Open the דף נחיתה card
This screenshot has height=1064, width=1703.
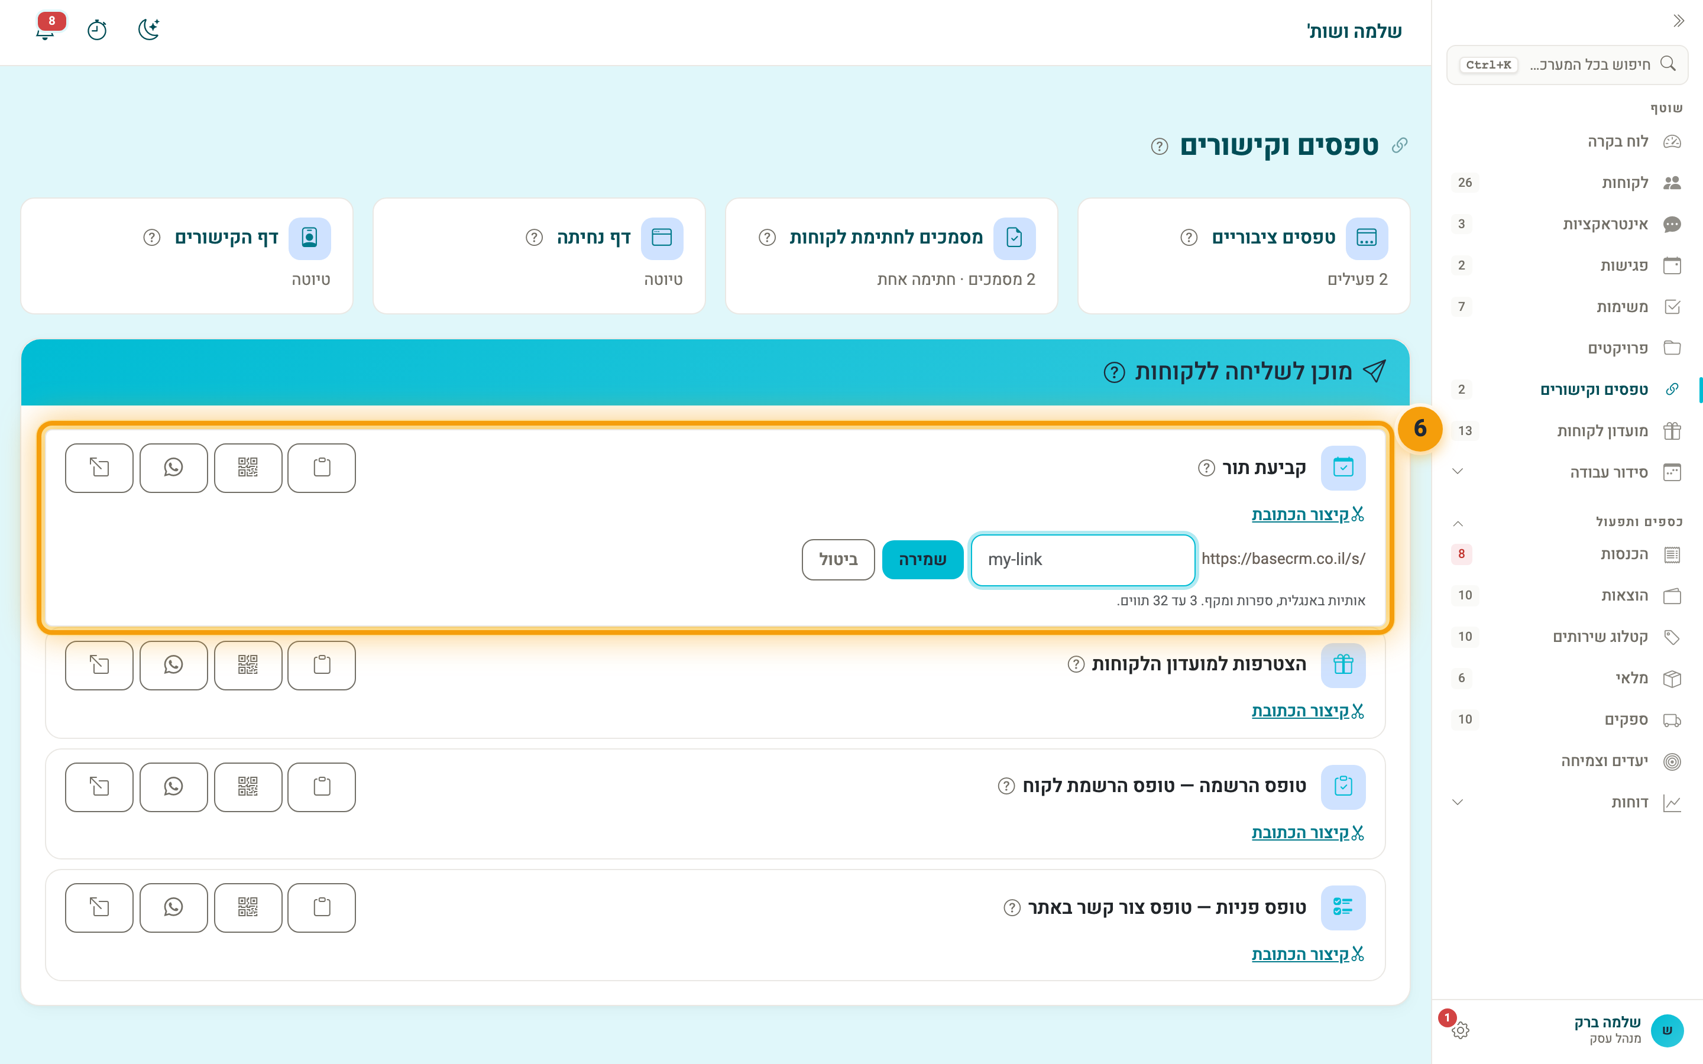pyautogui.click(x=539, y=256)
